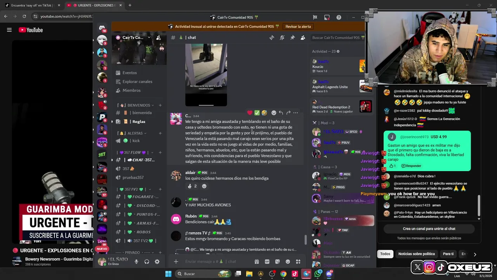The width and height of the screenshot is (497, 280).
Task: Select Noticias sobre política chip
Action: (416, 254)
